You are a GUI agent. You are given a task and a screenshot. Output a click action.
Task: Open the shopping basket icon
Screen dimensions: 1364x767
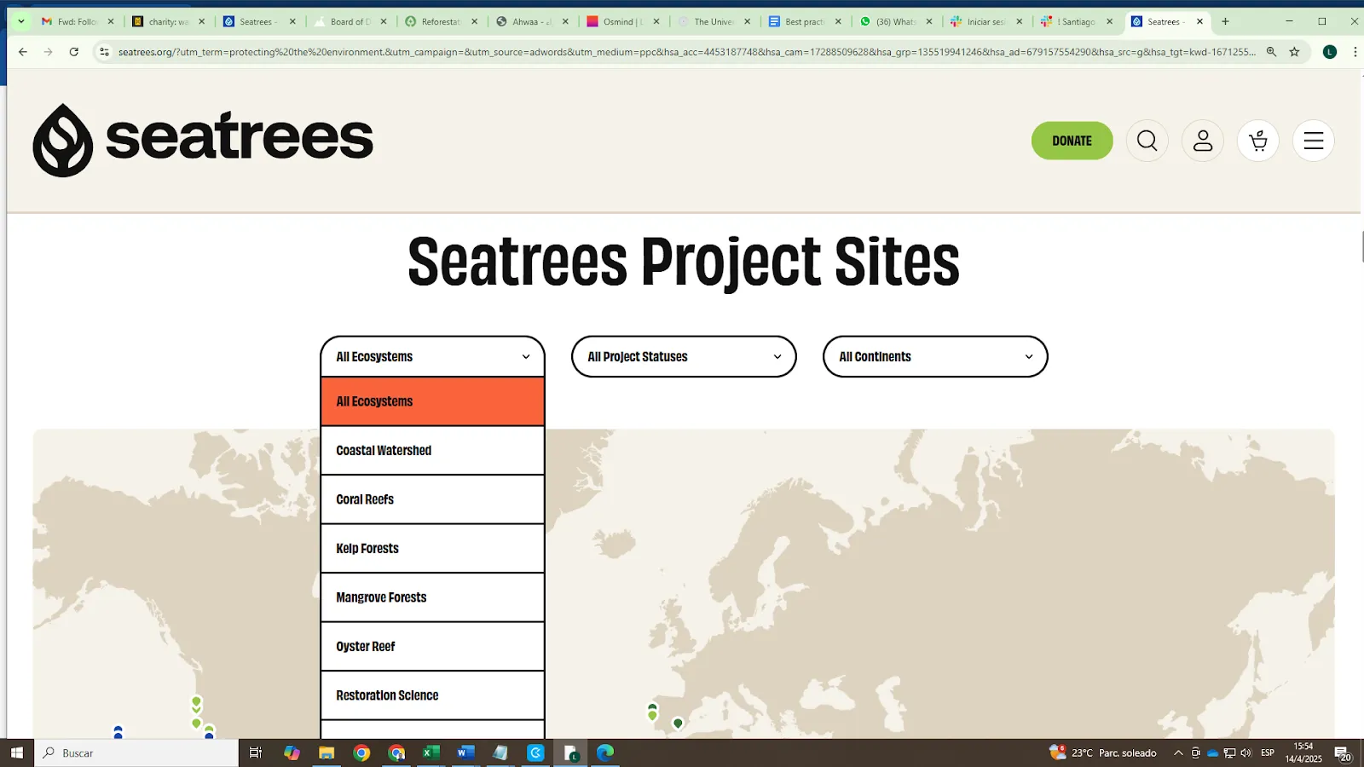[1258, 141]
